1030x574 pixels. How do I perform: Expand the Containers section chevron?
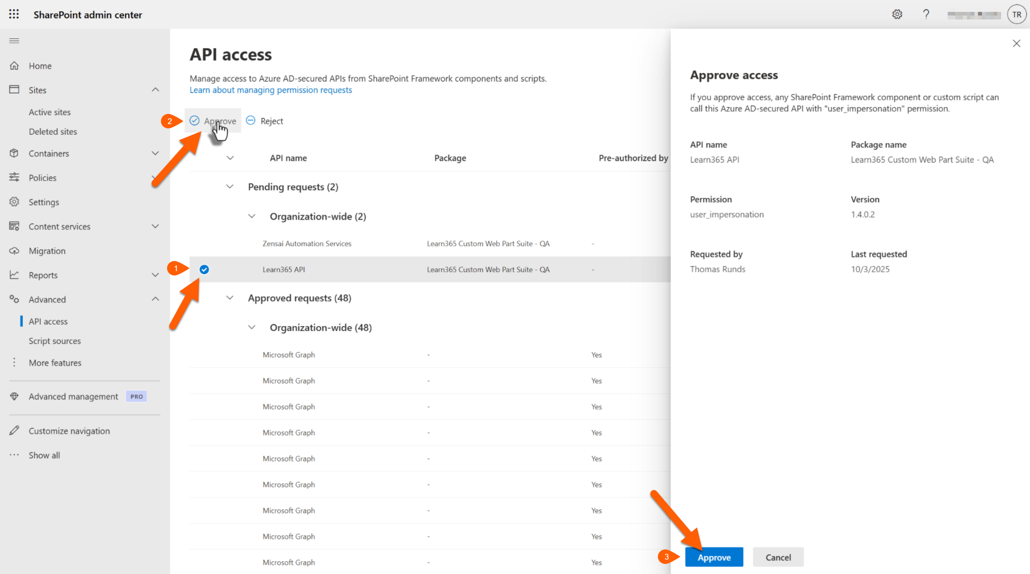click(x=155, y=153)
